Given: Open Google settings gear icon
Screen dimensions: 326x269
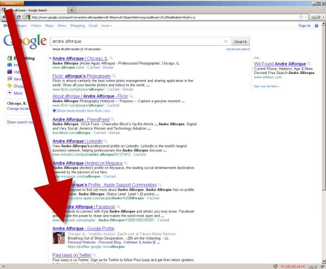Looking at the screenshot, I should tap(316, 26).
